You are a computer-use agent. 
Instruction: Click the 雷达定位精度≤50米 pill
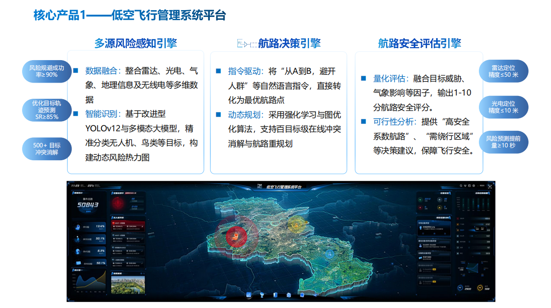(x=503, y=71)
